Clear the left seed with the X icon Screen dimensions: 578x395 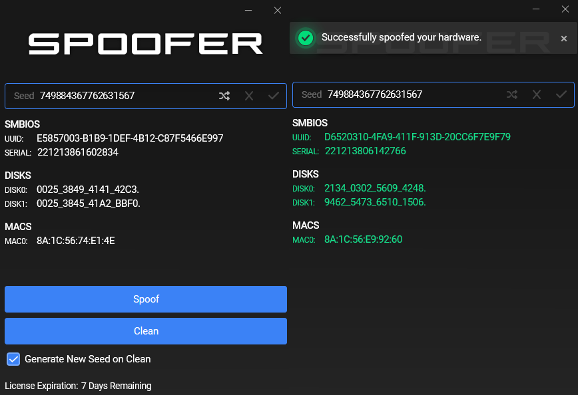coord(248,95)
